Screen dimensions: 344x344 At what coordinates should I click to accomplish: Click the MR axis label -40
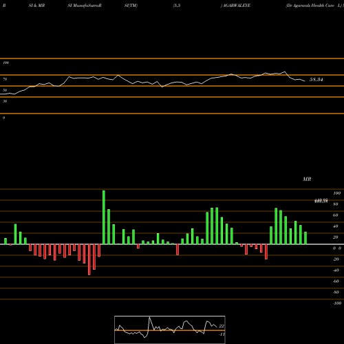coord(336,270)
